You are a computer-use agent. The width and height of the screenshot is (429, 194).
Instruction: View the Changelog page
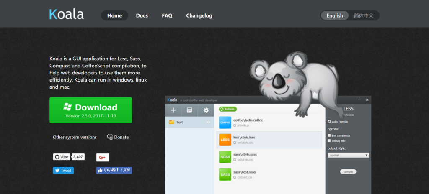click(x=199, y=15)
